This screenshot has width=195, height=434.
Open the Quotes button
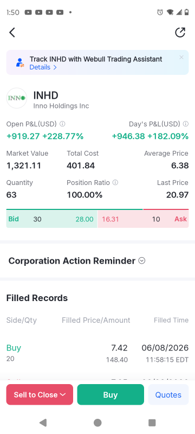click(x=168, y=395)
